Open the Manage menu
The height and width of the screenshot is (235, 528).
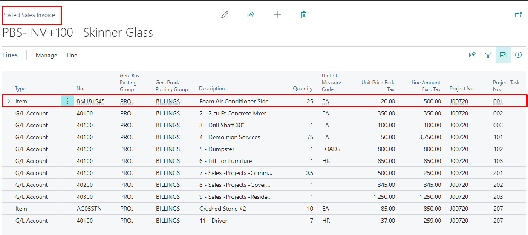pyautogui.click(x=46, y=55)
